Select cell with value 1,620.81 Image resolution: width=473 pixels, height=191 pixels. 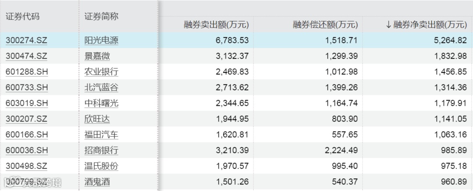[232, 135]
